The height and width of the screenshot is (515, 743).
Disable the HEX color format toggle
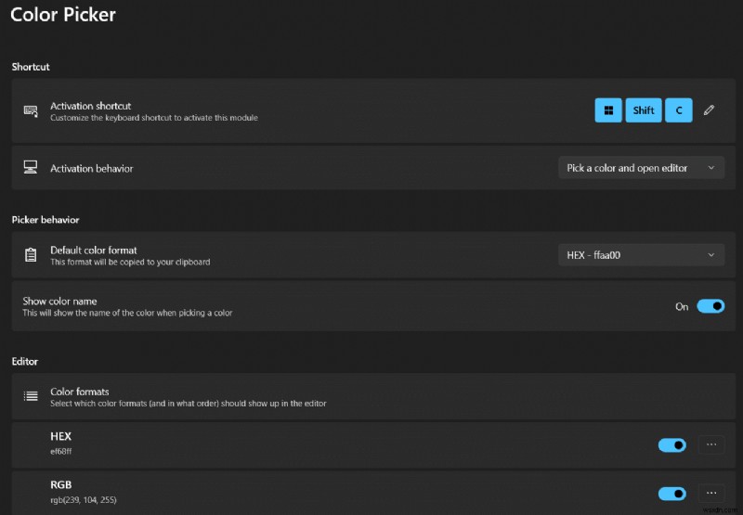point(671,445)
